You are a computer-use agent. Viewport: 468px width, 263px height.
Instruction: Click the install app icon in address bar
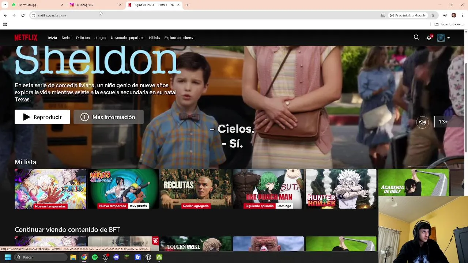[383, 15]
